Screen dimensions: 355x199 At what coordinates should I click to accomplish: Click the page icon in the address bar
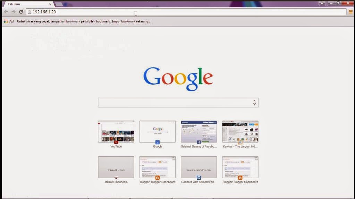tap(29, 12)
